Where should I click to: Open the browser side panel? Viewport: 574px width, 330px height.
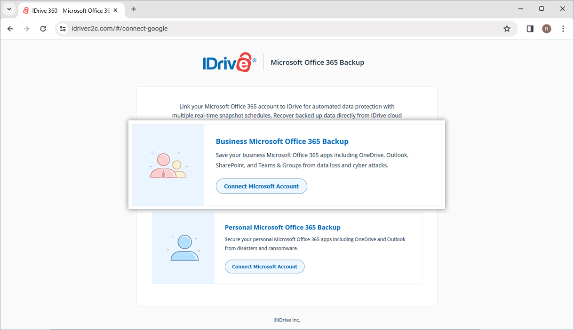530,29
